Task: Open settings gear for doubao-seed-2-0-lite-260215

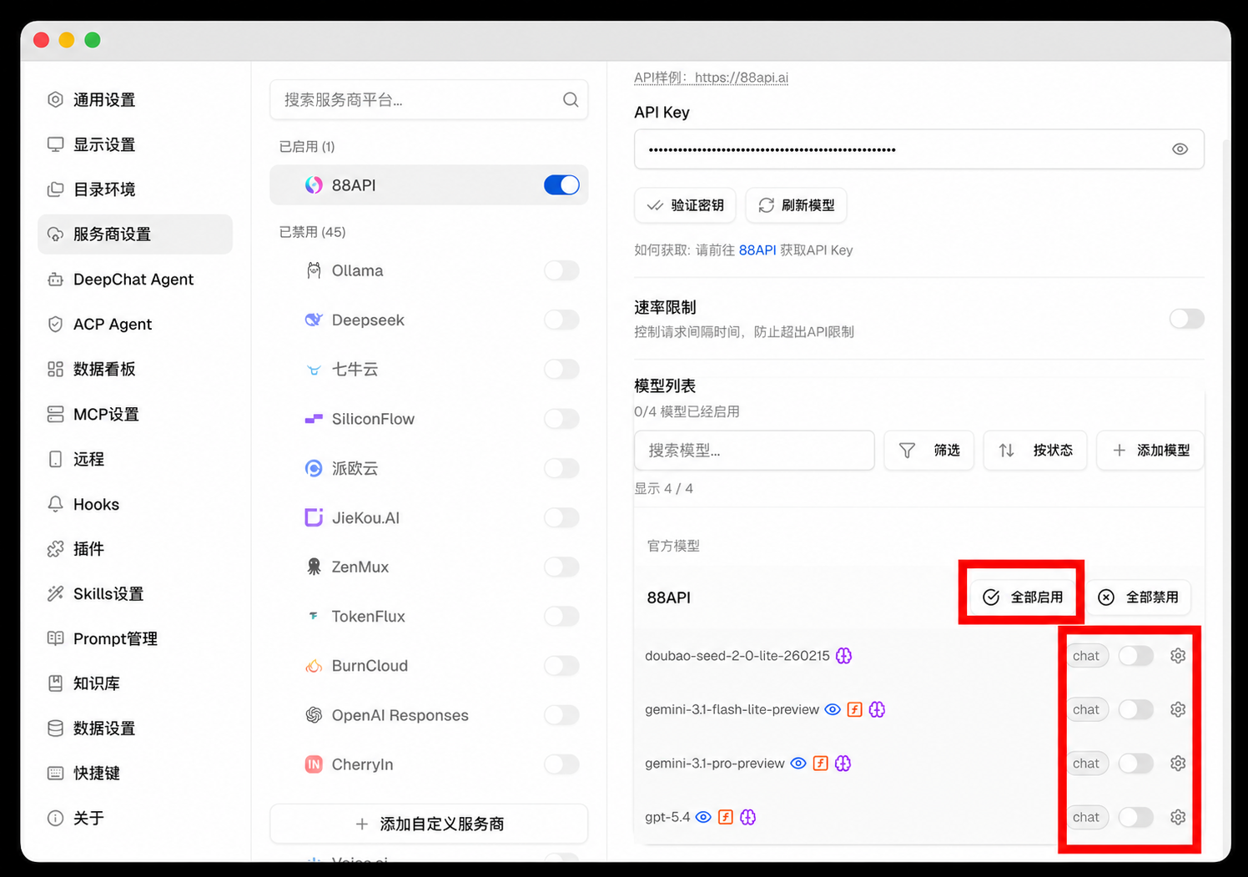Action: pos(1178,656)
